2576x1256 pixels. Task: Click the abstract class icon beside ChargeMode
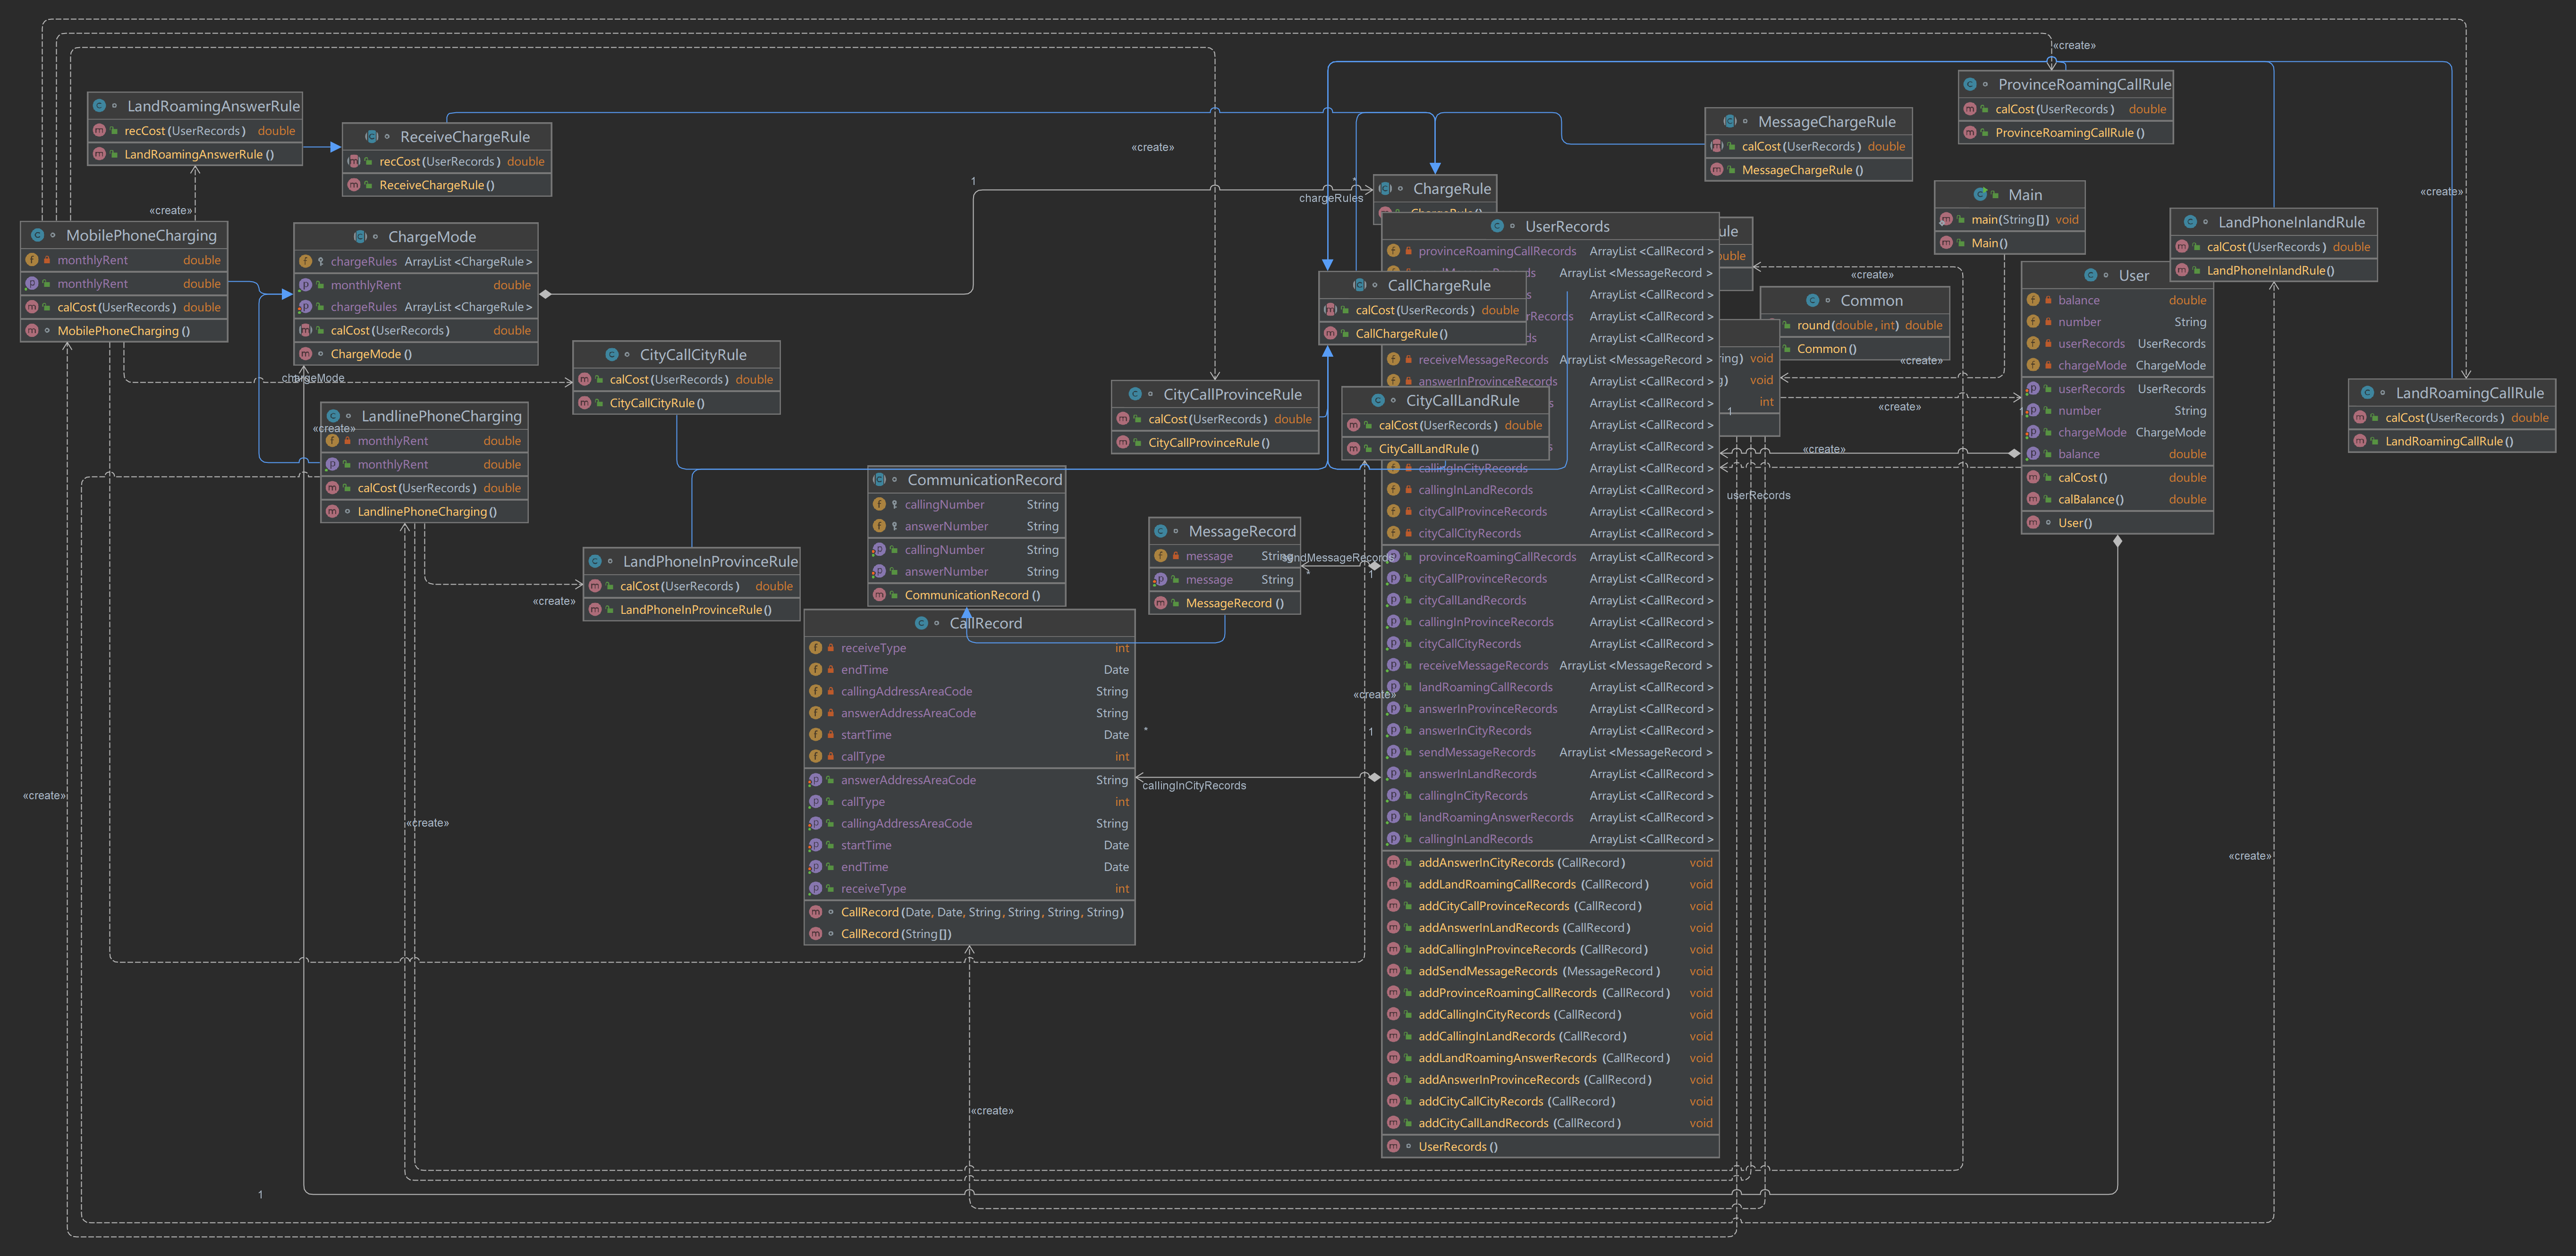[360, 237]
